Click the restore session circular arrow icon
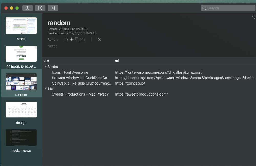 (66, 39)
